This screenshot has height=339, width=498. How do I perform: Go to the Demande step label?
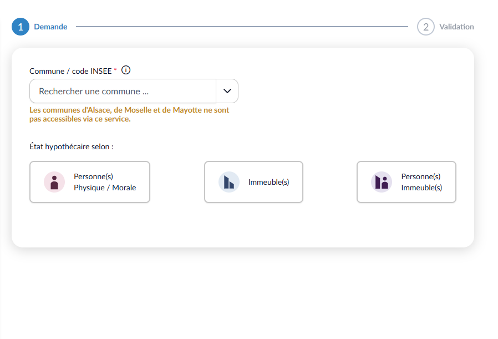(x=50, y=27)
